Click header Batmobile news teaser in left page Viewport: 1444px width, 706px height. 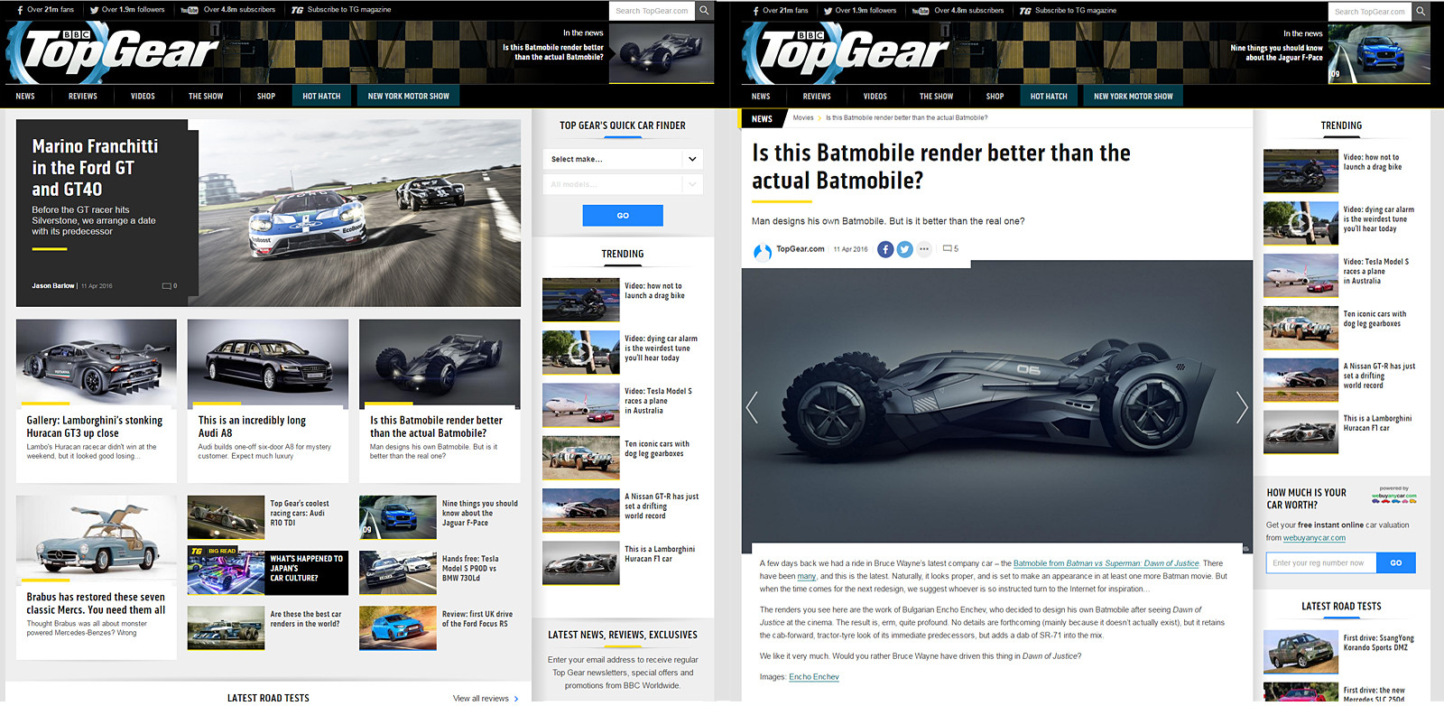click(x=607, y=52)
